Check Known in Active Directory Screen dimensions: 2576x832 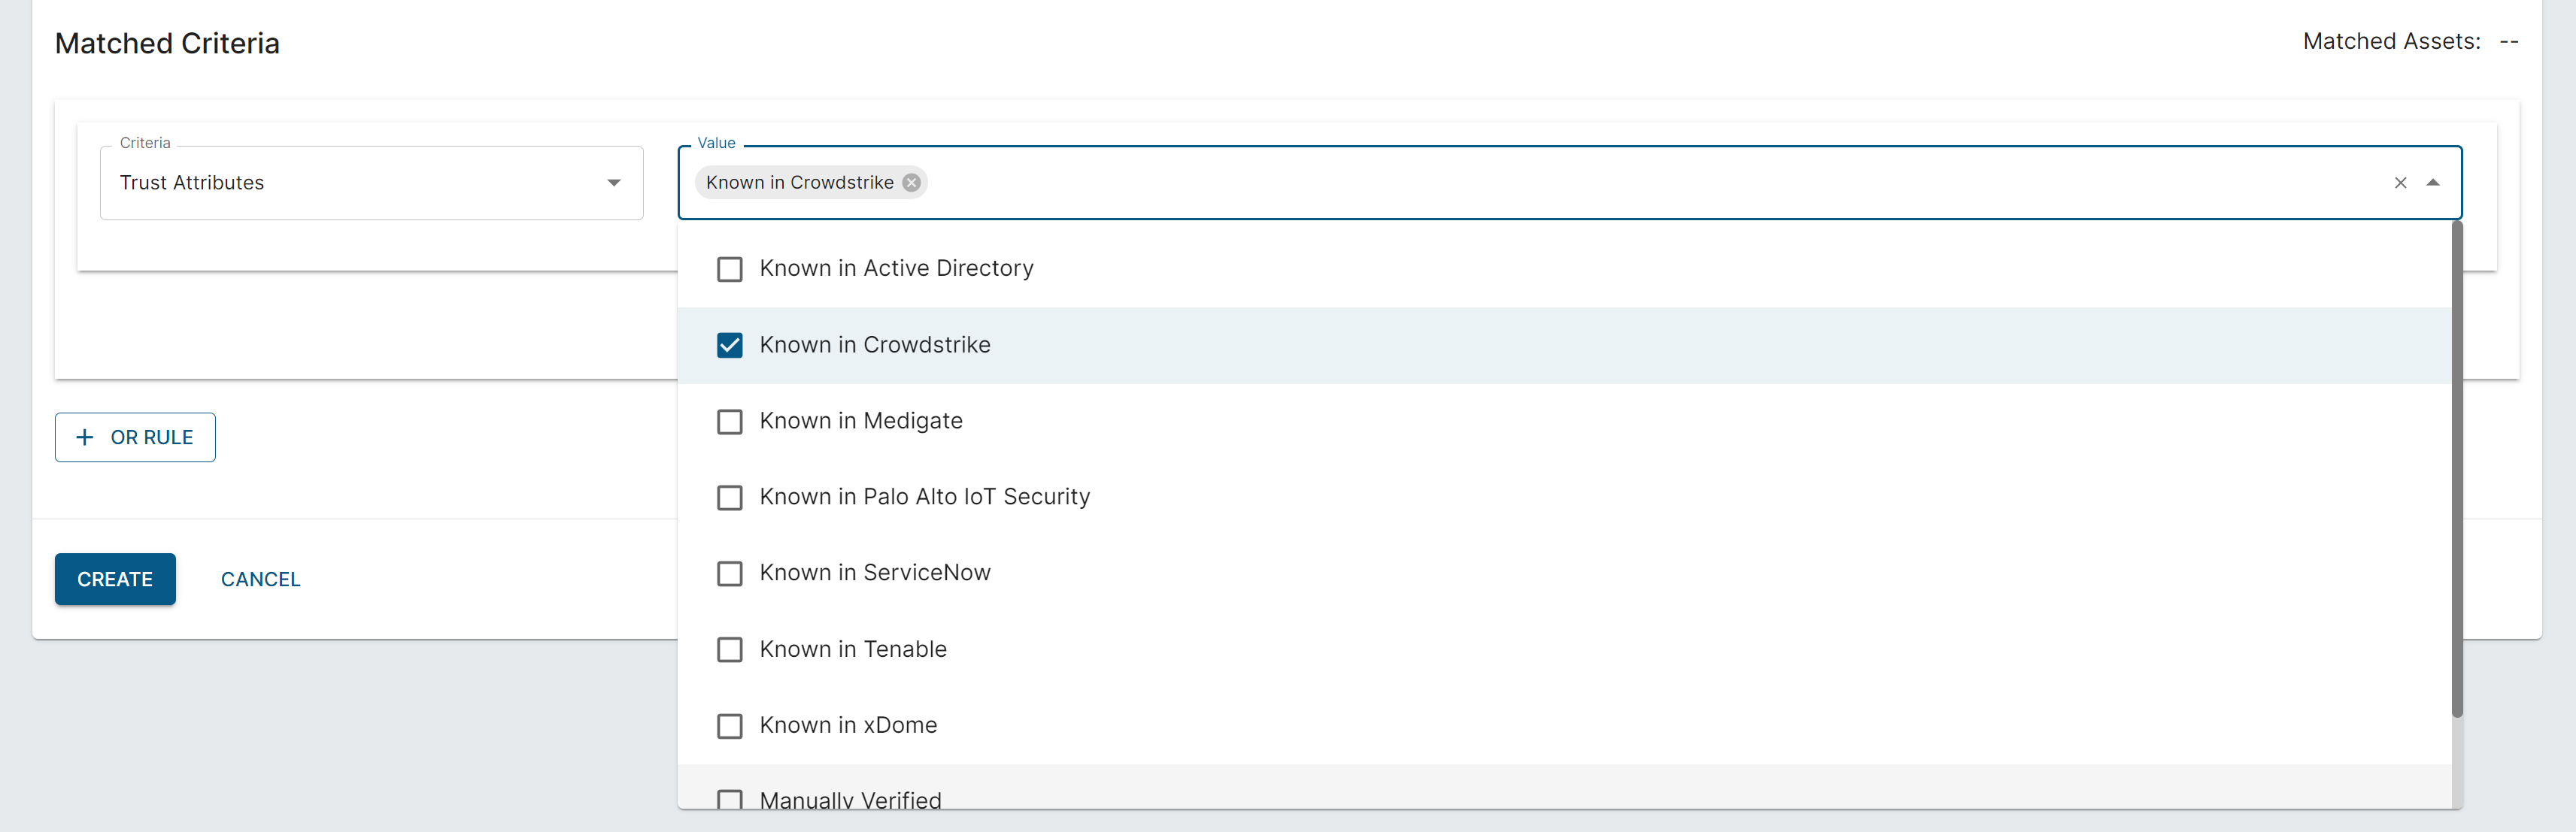coord(730,268)
